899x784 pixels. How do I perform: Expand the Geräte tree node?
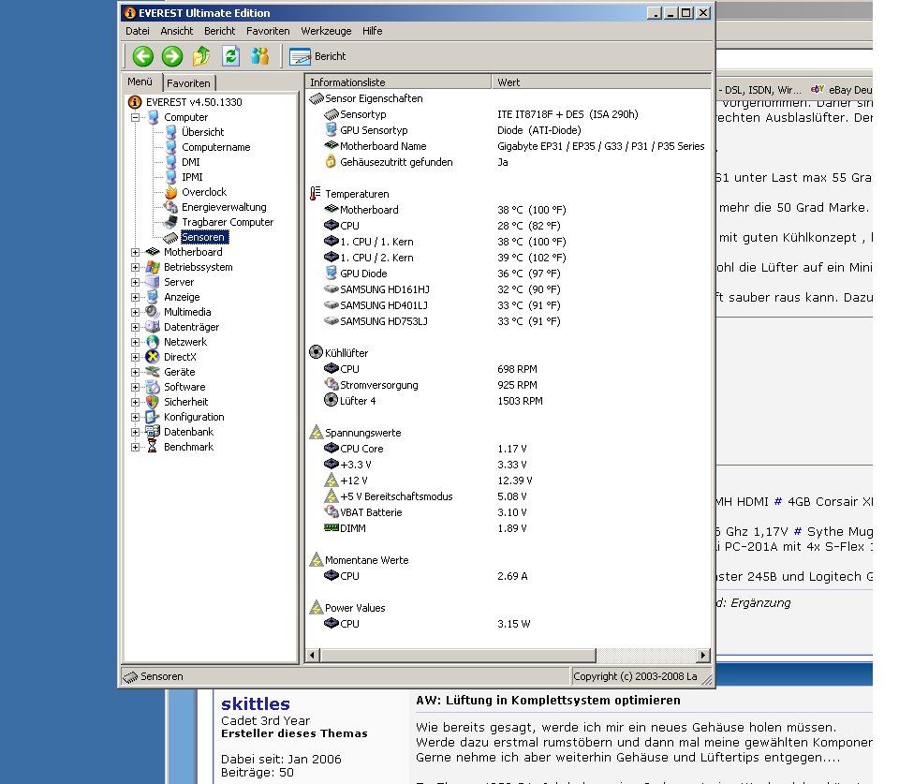[x=135, y=372]
